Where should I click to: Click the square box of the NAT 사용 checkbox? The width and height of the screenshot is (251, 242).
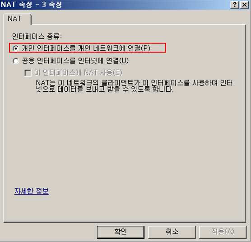pyautogui.click(x=28, y=73)
